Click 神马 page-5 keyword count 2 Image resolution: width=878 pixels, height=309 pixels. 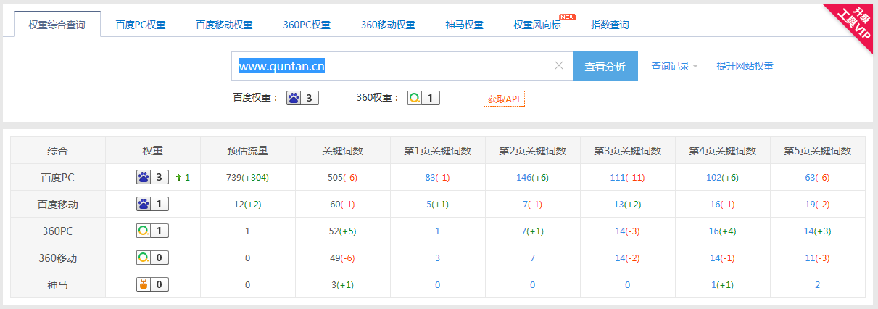pos(817,285)
